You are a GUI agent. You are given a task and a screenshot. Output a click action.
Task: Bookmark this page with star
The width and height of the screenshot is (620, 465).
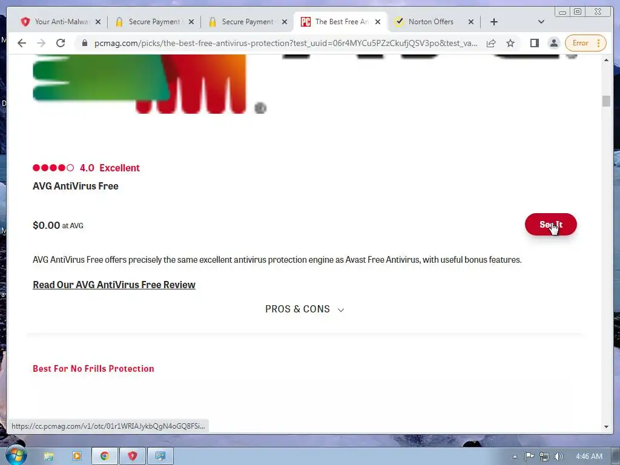click(x=510, y=43)
